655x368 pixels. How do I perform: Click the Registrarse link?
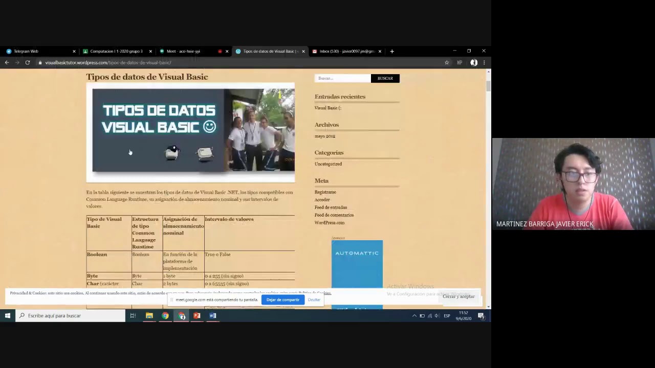click(x=325, y=192)
